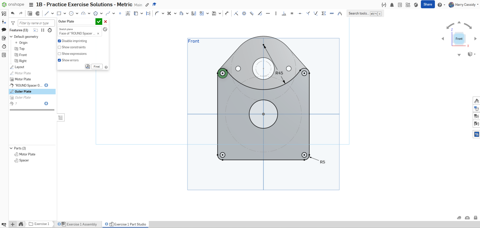
Task: Enable the Show constraints checkbox
Action: click(59, 47)
